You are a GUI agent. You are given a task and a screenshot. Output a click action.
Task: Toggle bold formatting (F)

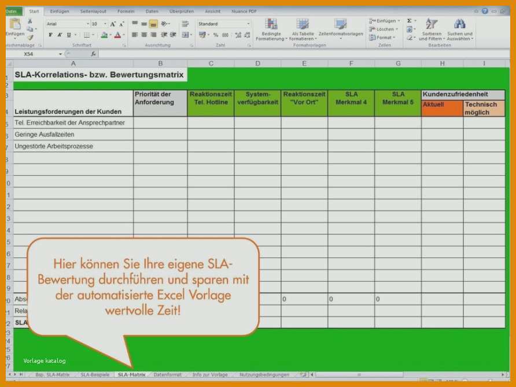[x=50, y=35]
